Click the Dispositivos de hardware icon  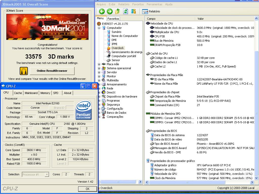(x=104, y=96)
